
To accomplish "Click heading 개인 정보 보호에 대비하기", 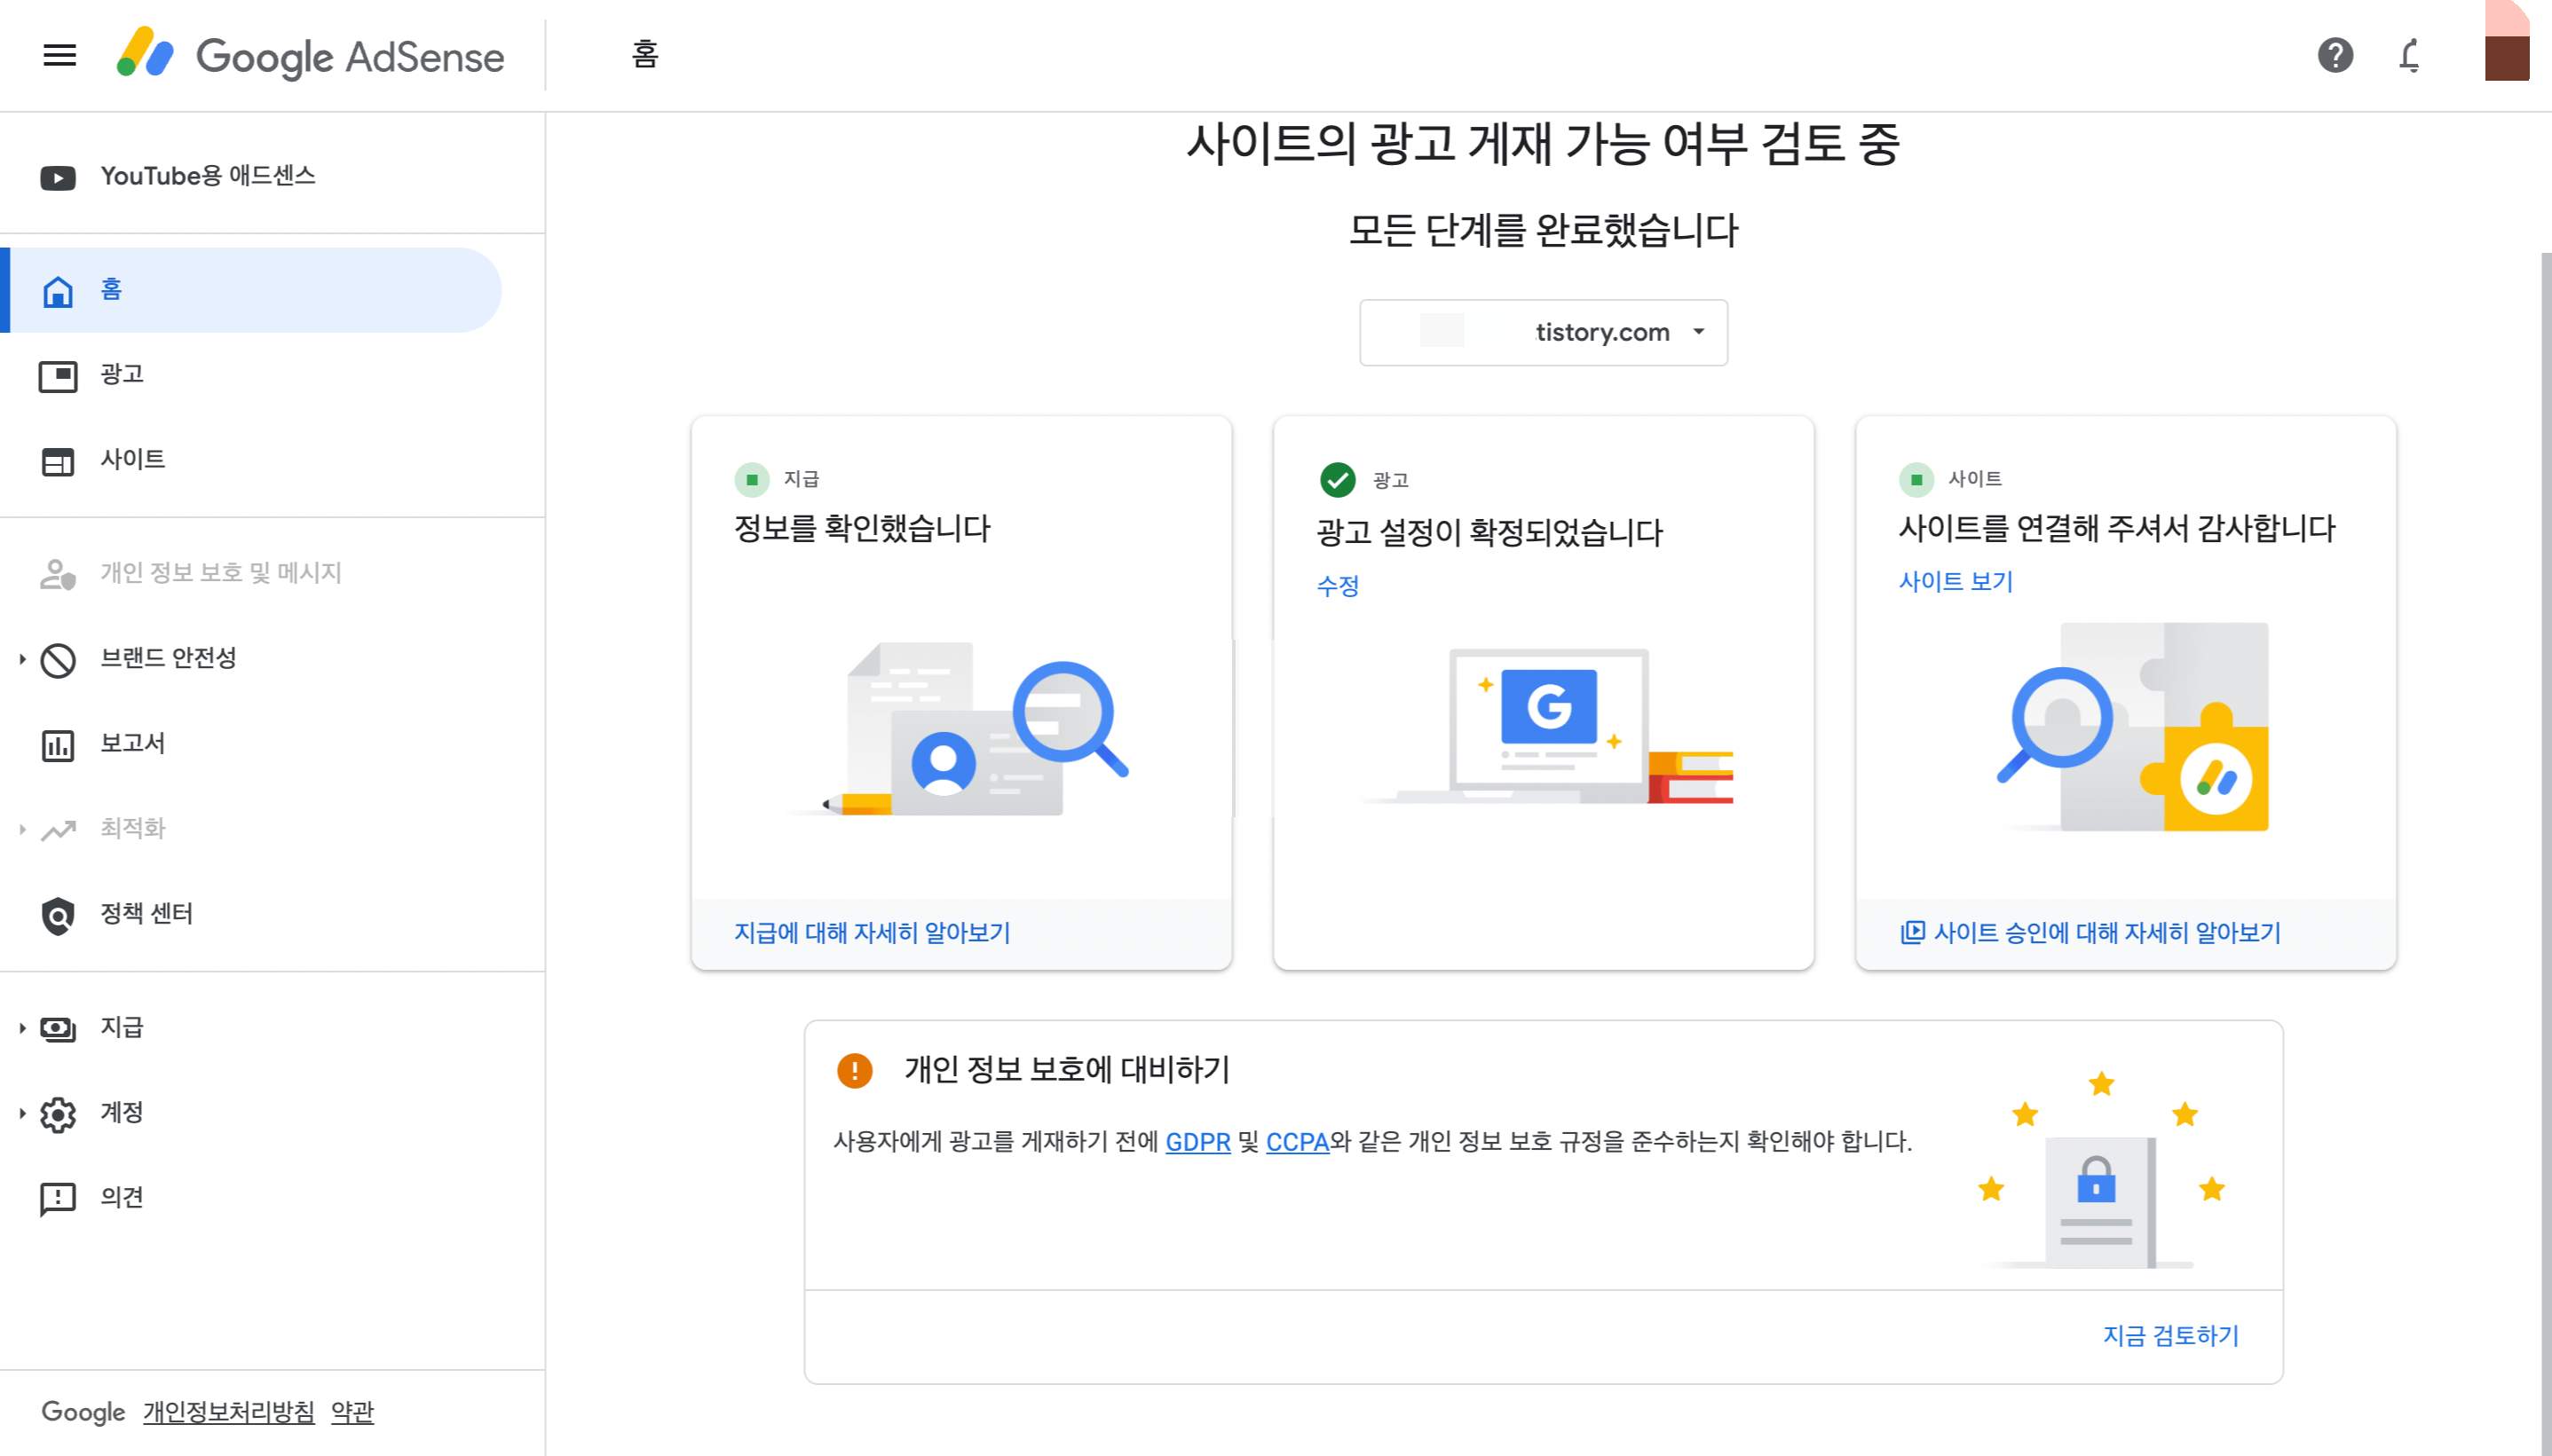I will pyautogui.click(x=1068, y=1070).
